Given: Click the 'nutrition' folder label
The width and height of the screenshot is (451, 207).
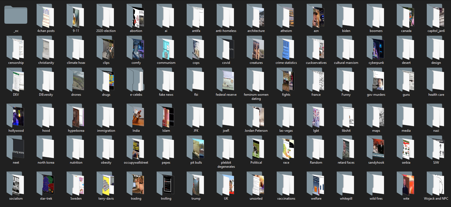Looking at the screenshot, I should 76,163.
